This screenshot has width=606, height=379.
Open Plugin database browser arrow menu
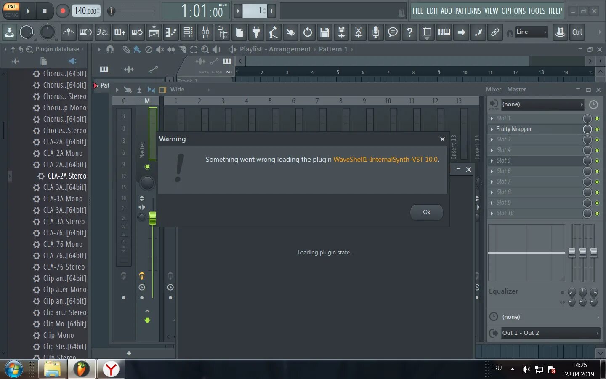82,49
